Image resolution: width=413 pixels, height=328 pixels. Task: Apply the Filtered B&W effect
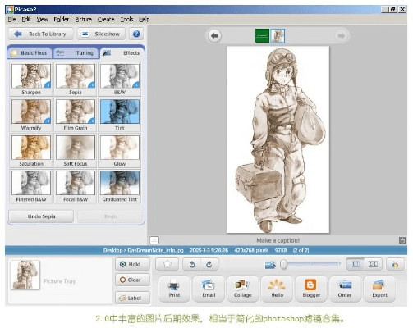[31, 186]
